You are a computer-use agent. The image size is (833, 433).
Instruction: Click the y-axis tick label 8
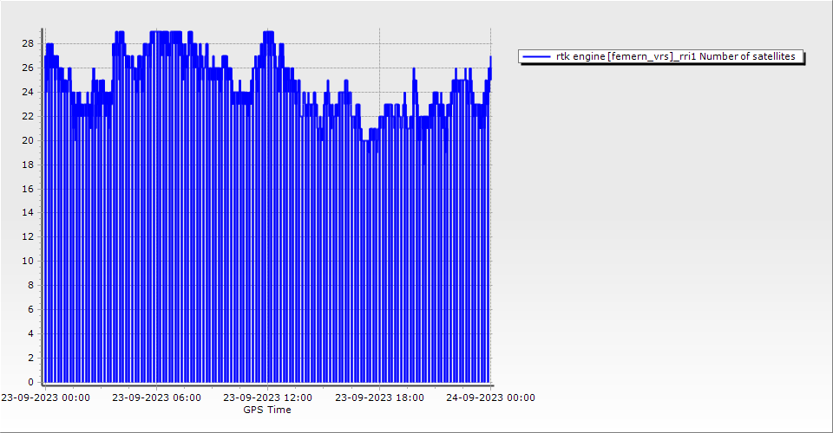pyautogui.click(x=30, y=285)
